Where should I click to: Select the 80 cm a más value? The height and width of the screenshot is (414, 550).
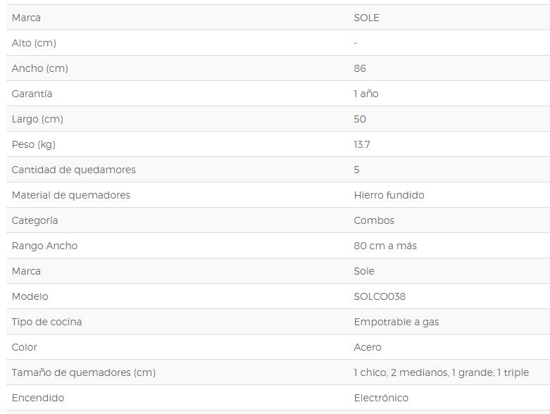click(x=385, y=246)
